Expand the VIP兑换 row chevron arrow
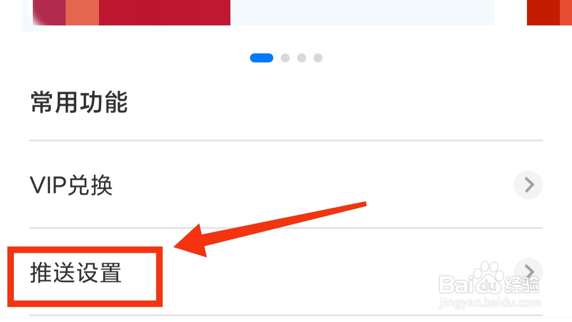This screenshot has width=572, height=322. (x=528, y=185)
